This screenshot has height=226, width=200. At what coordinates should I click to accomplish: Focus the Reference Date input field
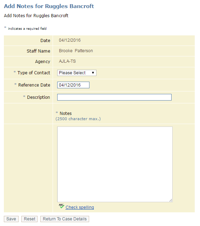click(x=73, y=85)
